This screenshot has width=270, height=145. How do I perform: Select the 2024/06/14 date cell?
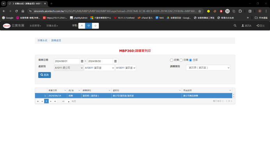pyautogui.click(x=57, y=96)
